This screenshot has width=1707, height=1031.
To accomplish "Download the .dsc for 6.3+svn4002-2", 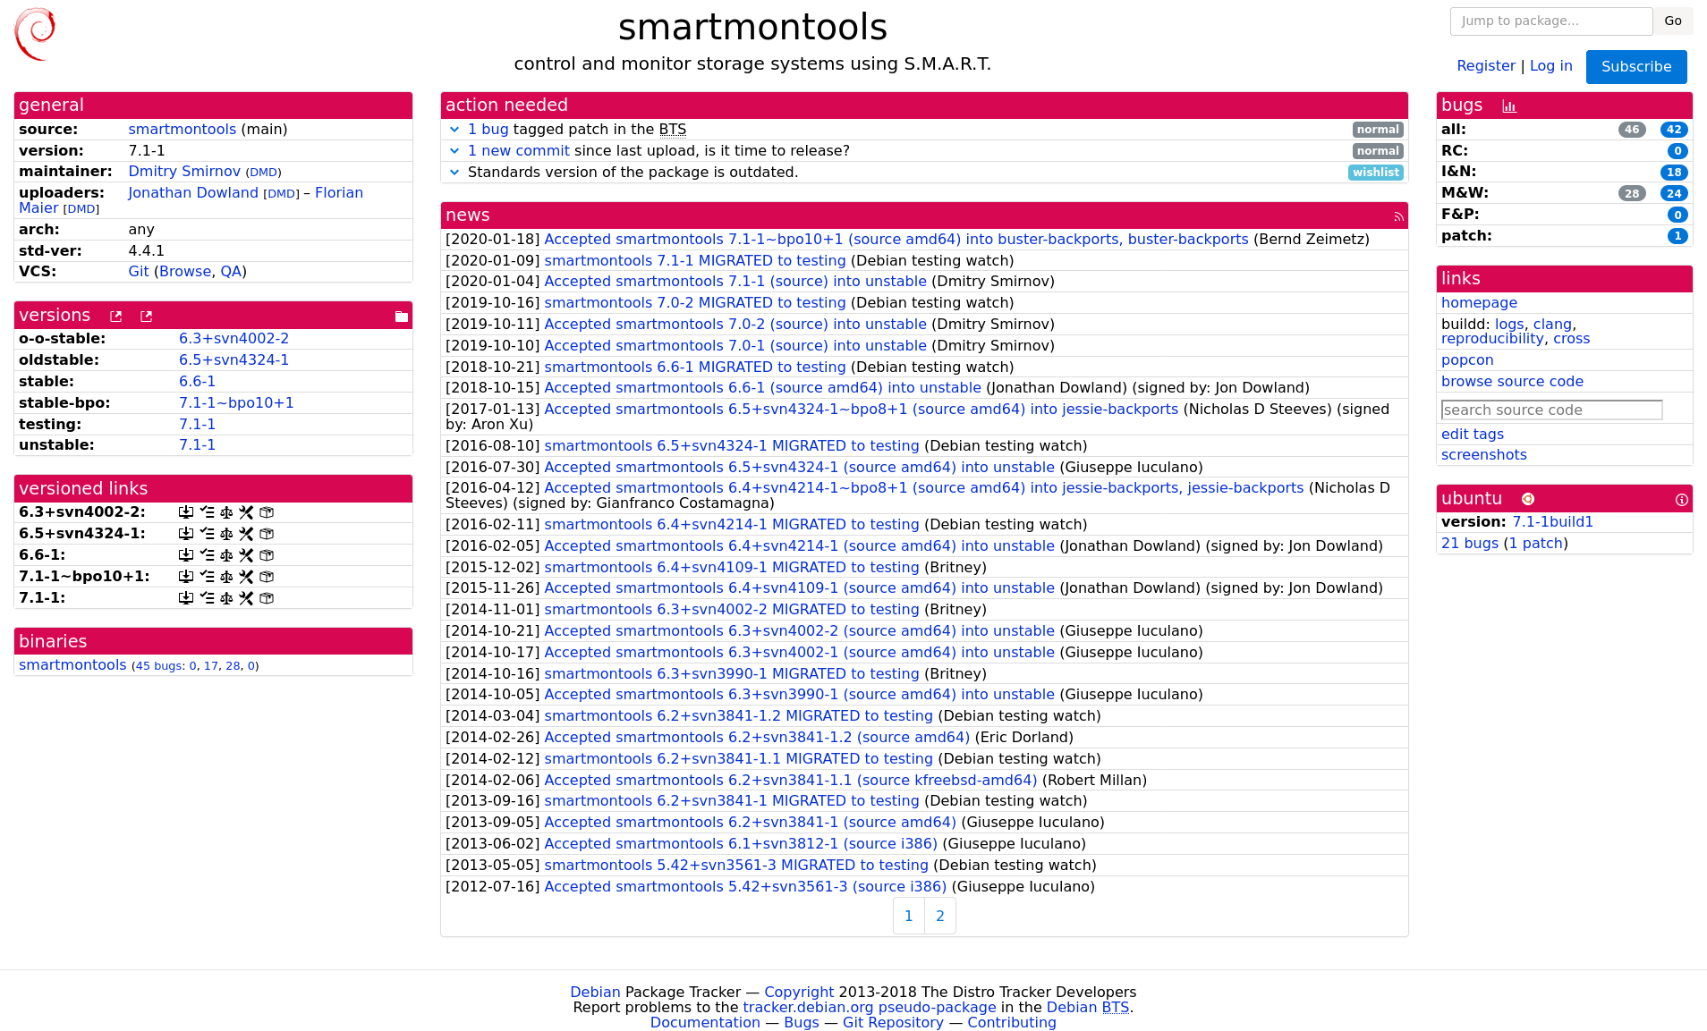I will pyautogui.click(x=186, y=512).
